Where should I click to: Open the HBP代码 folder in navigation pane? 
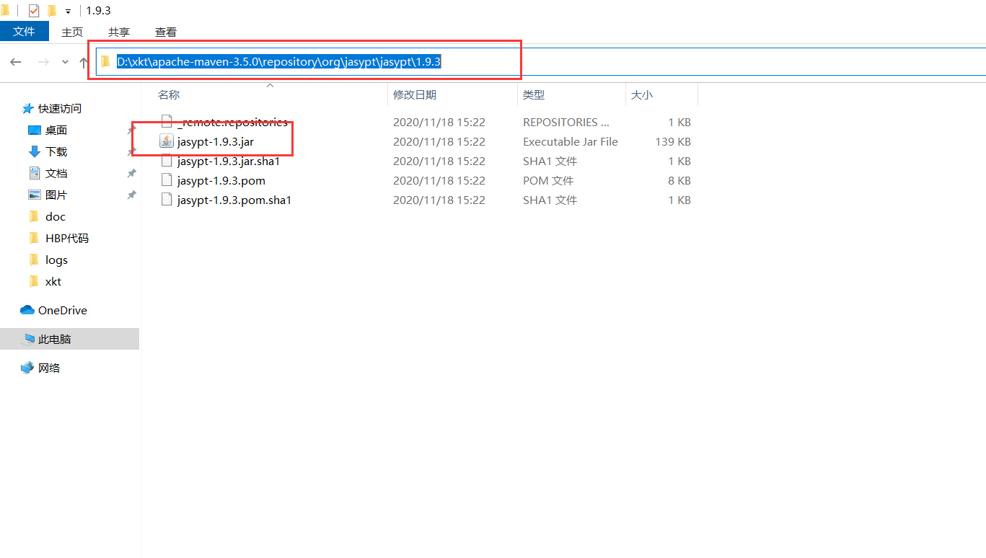coord(67,238)
